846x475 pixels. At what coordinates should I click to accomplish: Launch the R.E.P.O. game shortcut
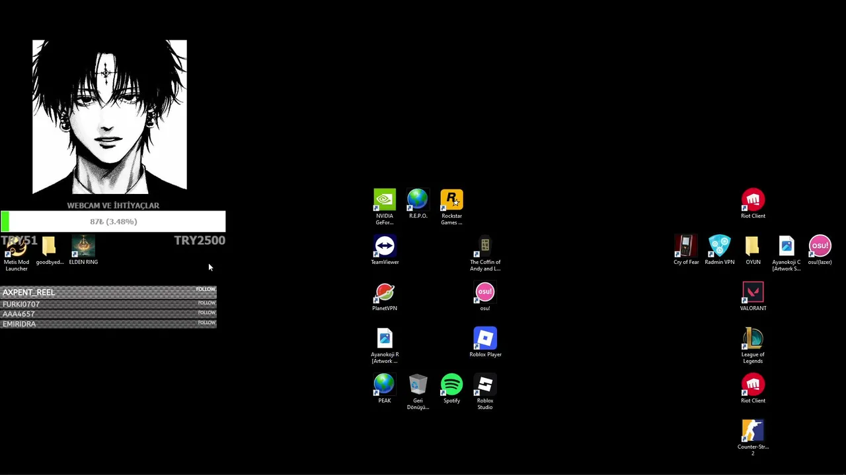418,200
